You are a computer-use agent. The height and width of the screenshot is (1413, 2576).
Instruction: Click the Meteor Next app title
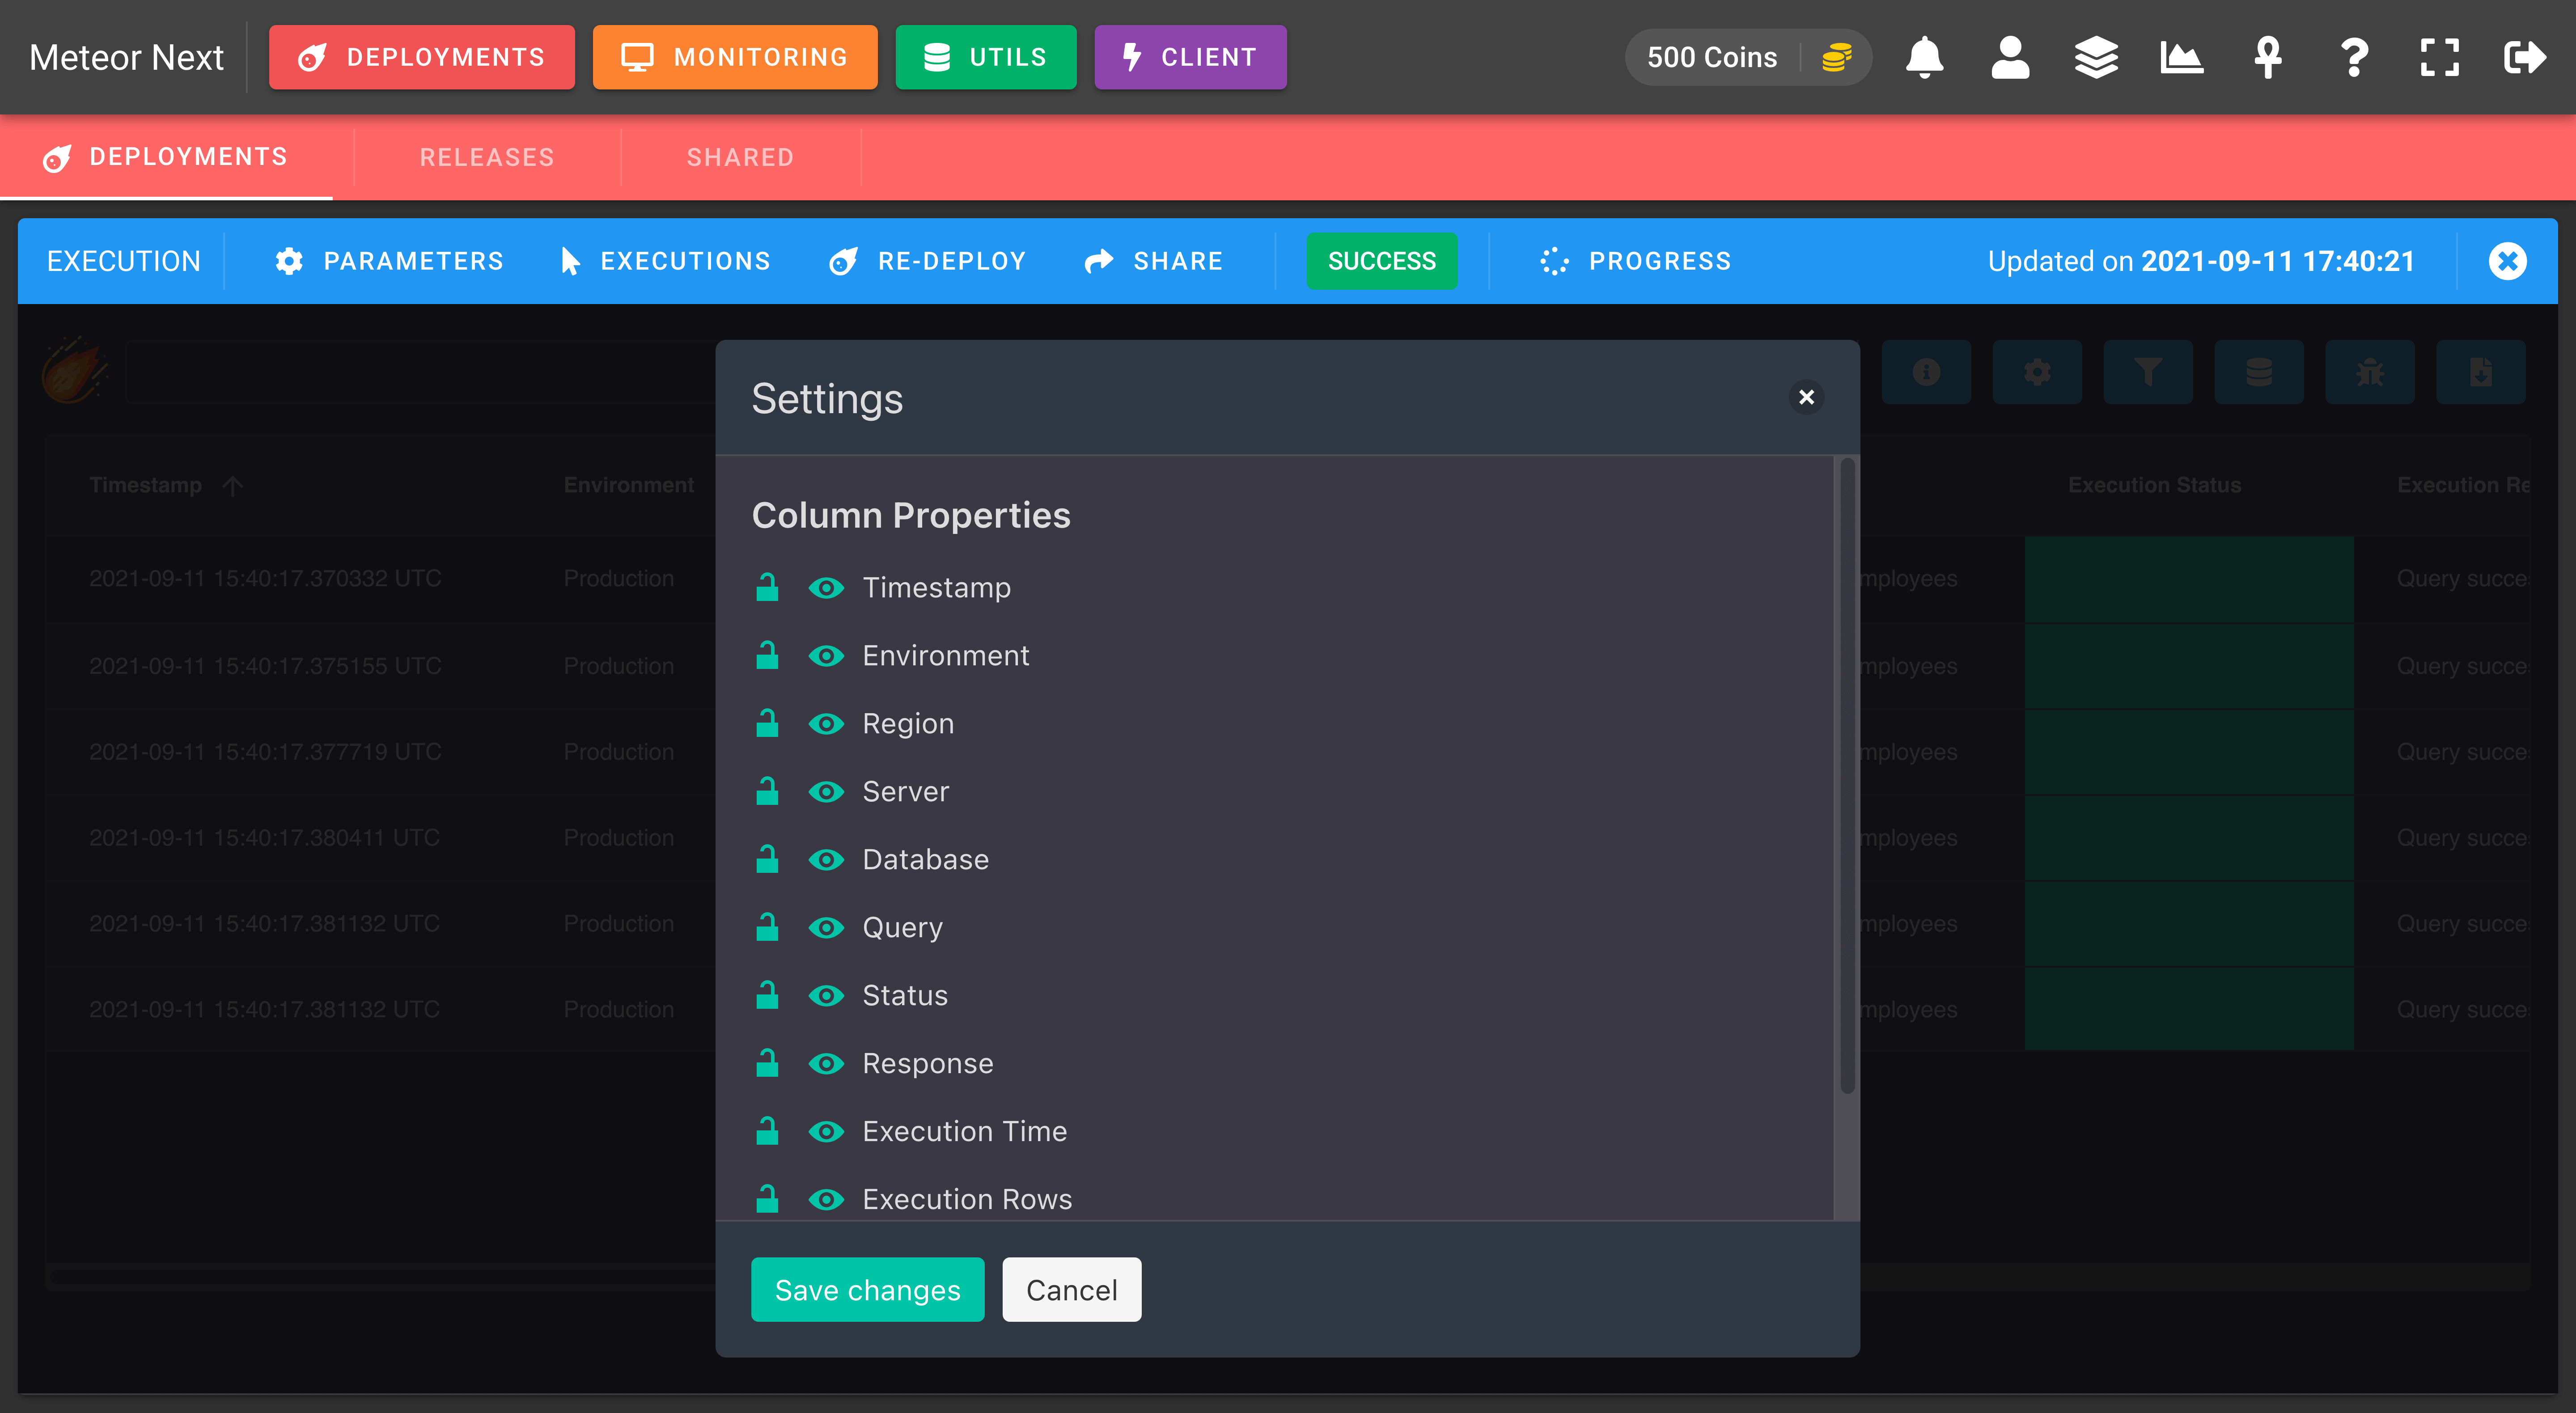[x=126, y=57]
